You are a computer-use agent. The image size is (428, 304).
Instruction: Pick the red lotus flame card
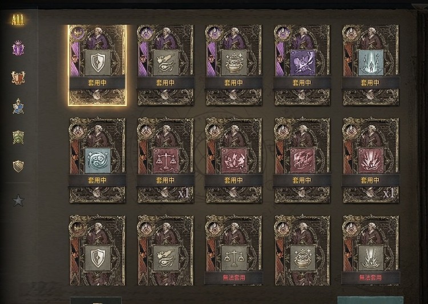(x=233, y=160)
